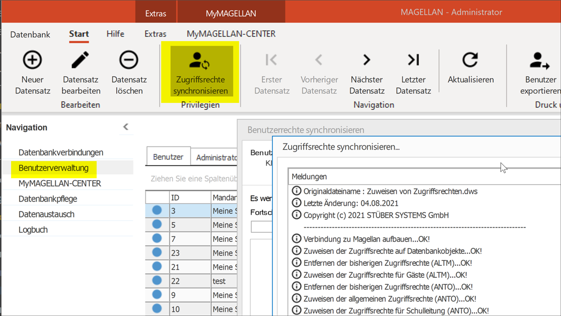The image size is (561, 316).
Task: Click the blue status dot in row ID 3
Action: point(157,210)
